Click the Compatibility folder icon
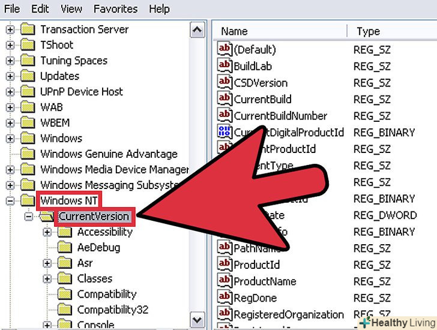The height and width of the screenshot is (330, 437). coord(65,294)
